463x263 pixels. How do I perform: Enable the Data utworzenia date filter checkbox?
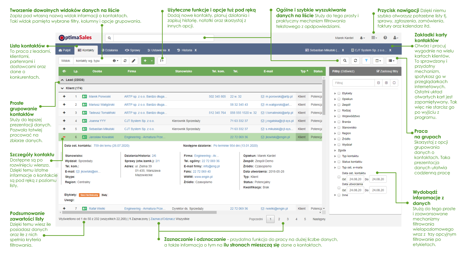click(x=339, y=188)
